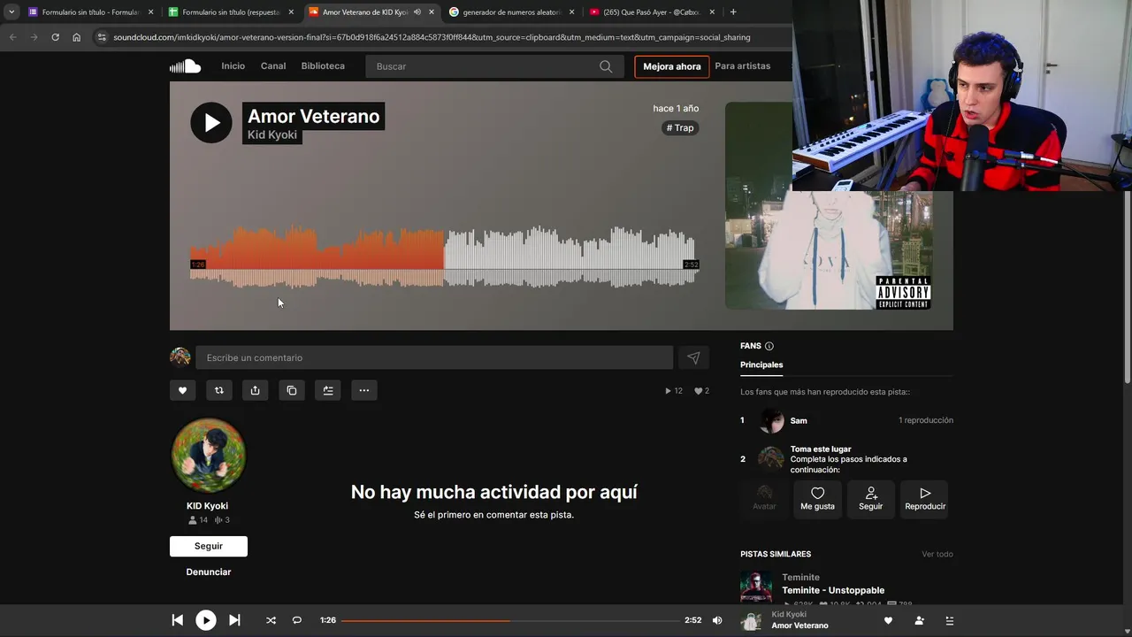
Task: Open Teminite - Unstoppable track
Action: point(833,590)
